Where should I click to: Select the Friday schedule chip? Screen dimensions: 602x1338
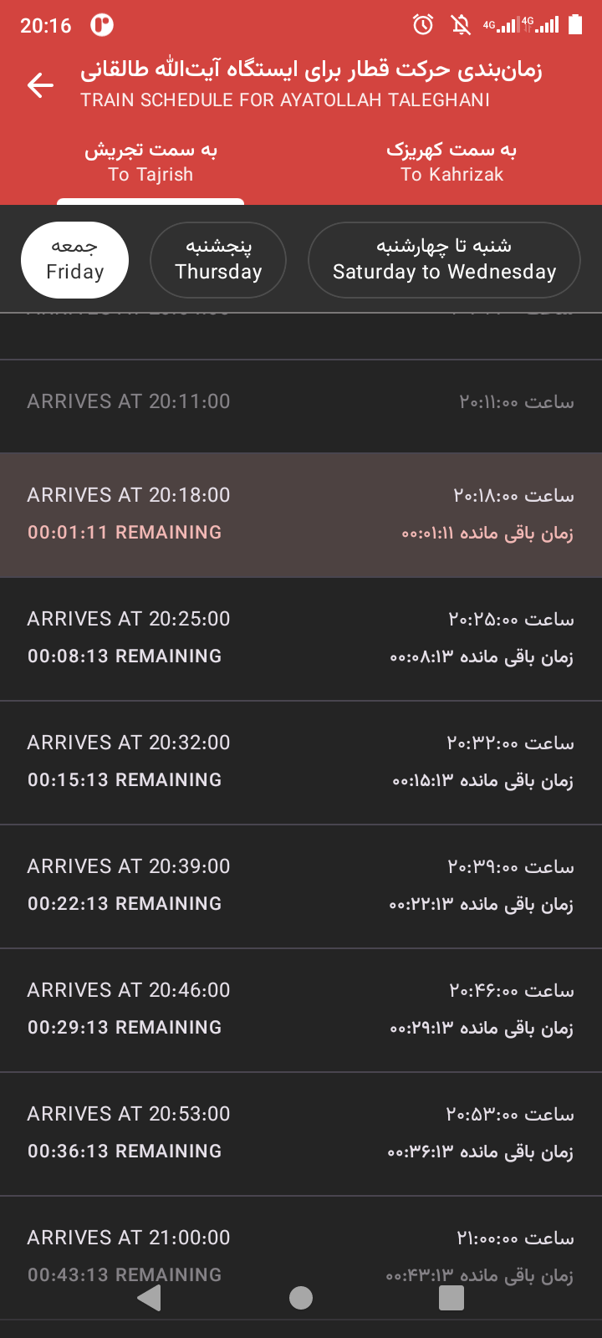point(74,259)
